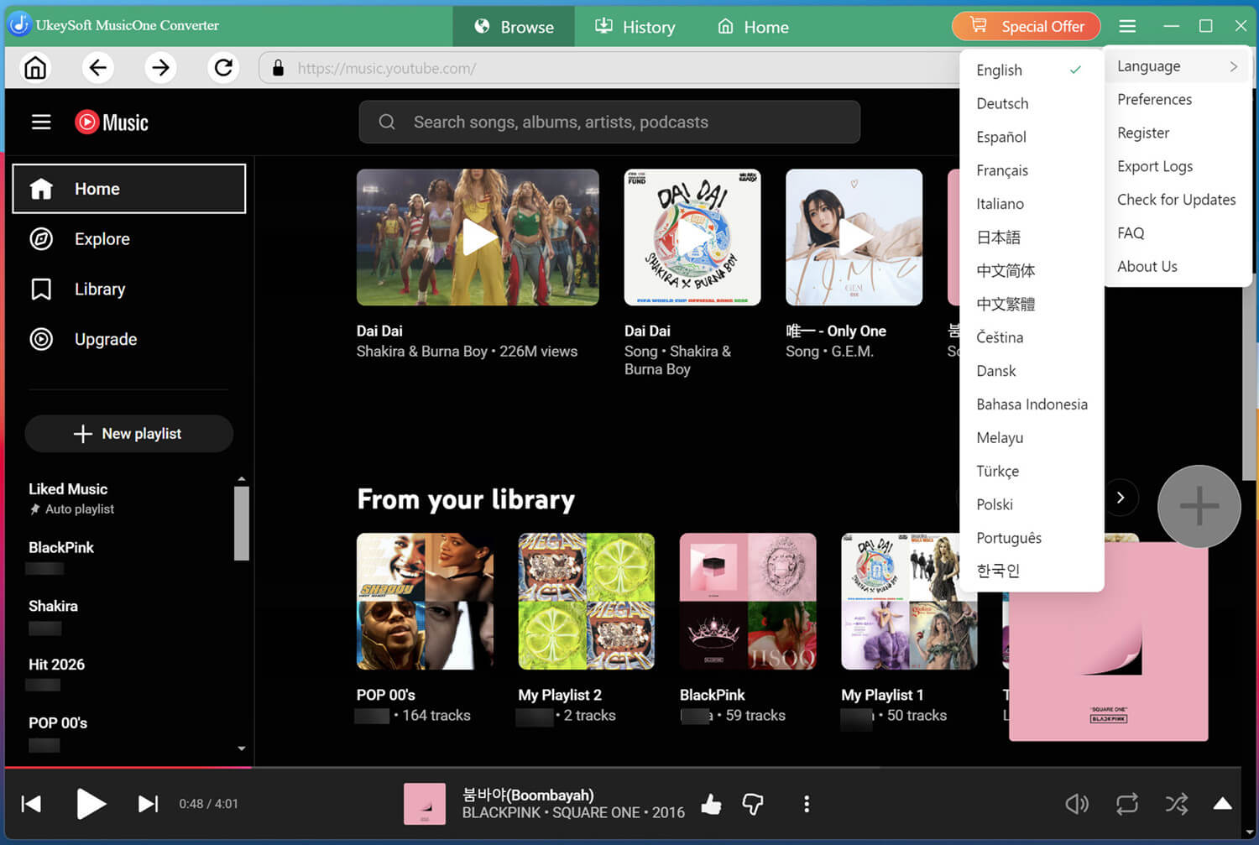The image size is (1259, 845).
Task: Open the History tab
Action: (x=635, y=27)
